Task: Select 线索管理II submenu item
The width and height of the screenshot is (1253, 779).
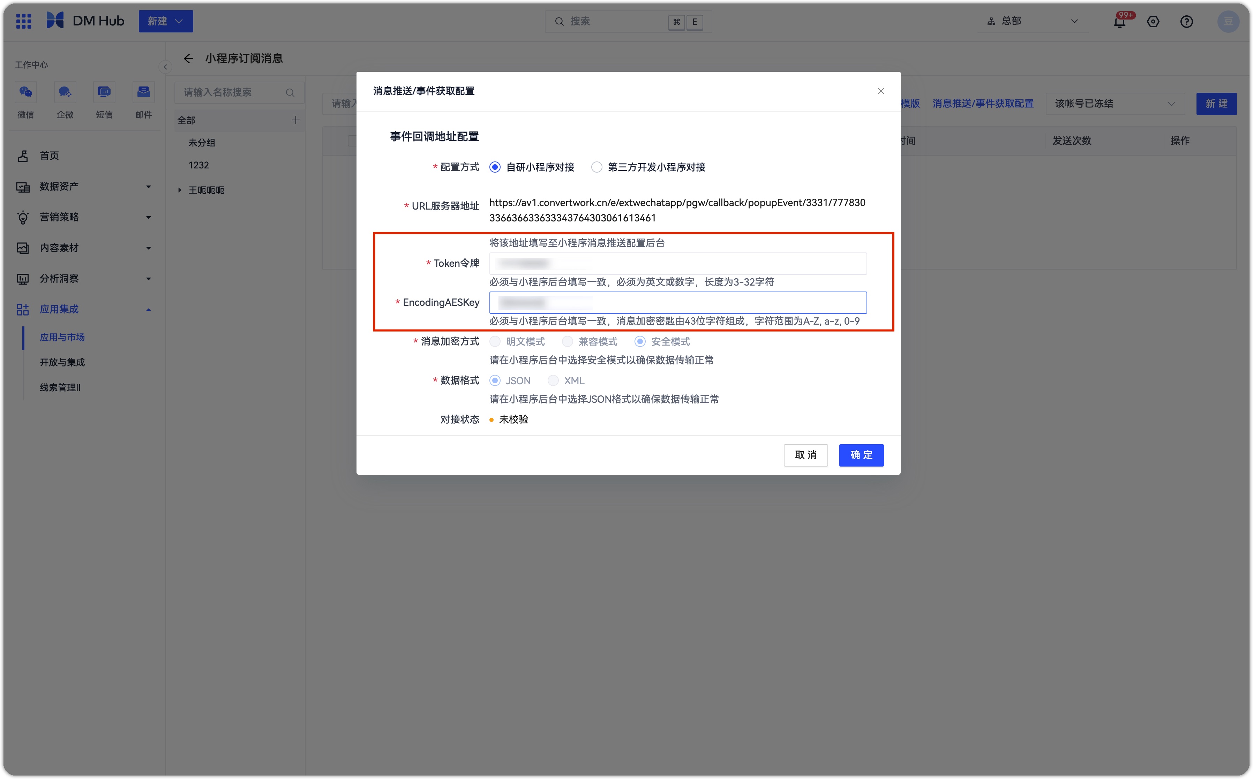Action: tap(60, 388)
